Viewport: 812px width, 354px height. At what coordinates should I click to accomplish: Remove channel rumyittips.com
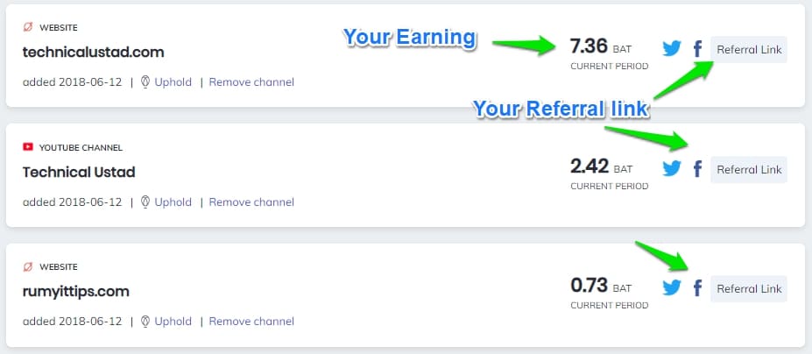[251, 322]
